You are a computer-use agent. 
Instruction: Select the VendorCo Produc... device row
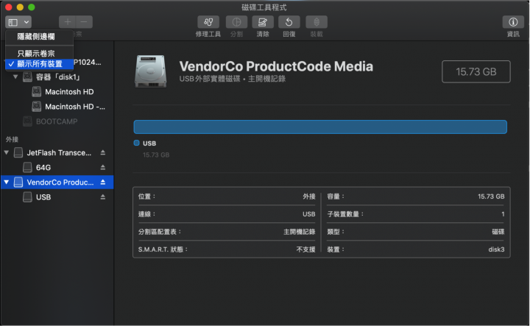(x=57, y=182)
